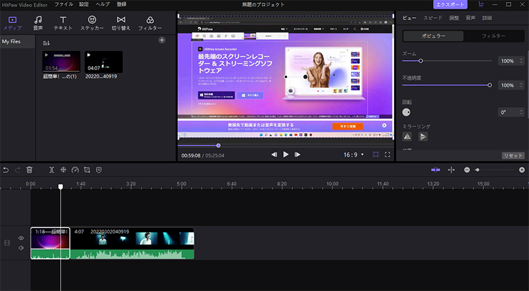The width and height of the screenshot is (529, 291).
Task: Open the スピード tab in properties panel
Action: tap(432, 18)
